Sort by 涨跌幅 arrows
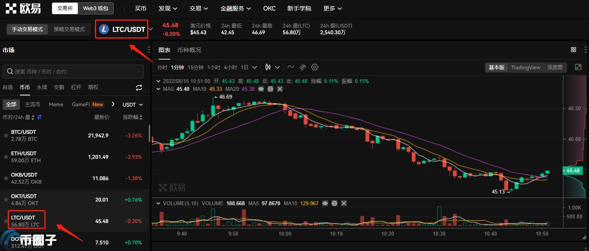Viewport: 589px width, 251px height. (x=141, y=117)
